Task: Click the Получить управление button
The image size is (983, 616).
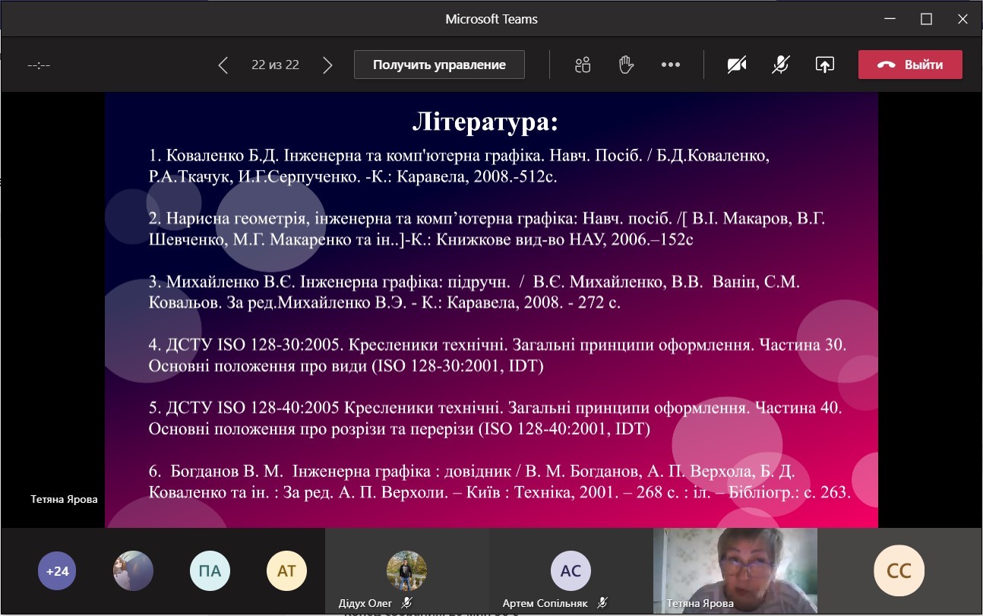Action: click(439, 65)
